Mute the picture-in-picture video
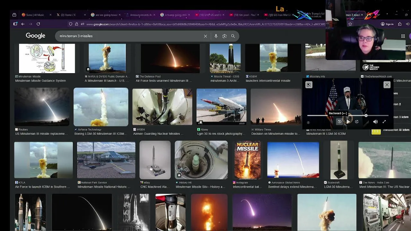 coord(375,122)
